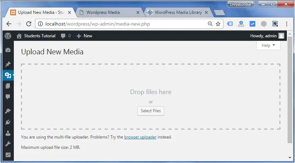The height and width of the screenshot is (163, 295).
Task: Open Appearance paintbrush icon in sidebar
Action: point(8,111)
